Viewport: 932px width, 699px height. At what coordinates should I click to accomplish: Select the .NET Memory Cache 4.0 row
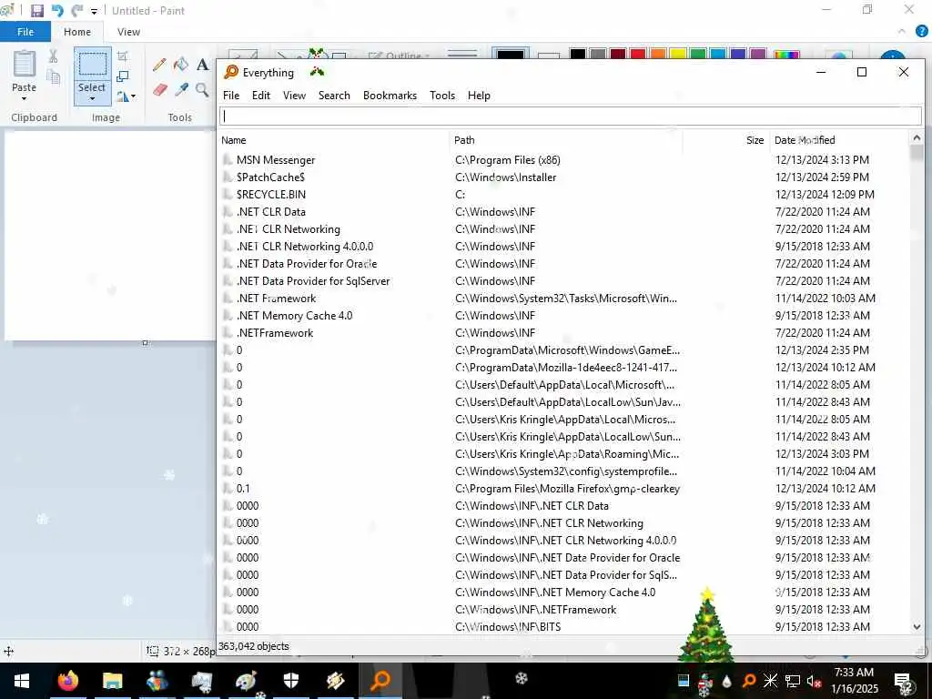563,316
